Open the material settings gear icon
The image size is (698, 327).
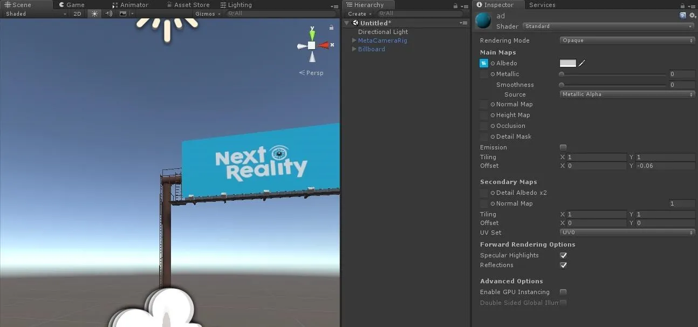point(692,16)
